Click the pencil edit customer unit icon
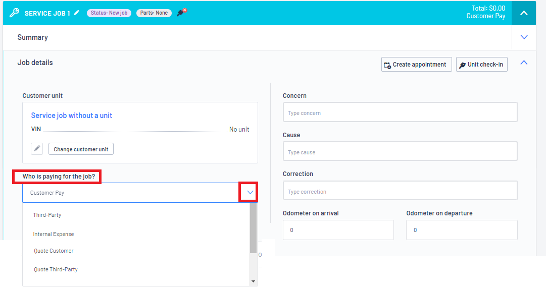The image size is (546, 291). [37, 149]
